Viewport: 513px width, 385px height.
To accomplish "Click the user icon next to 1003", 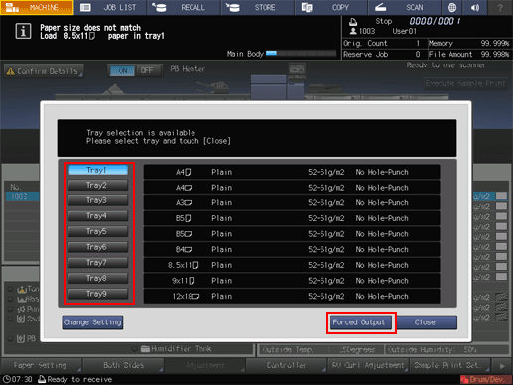I will click(x=353, y=31).
